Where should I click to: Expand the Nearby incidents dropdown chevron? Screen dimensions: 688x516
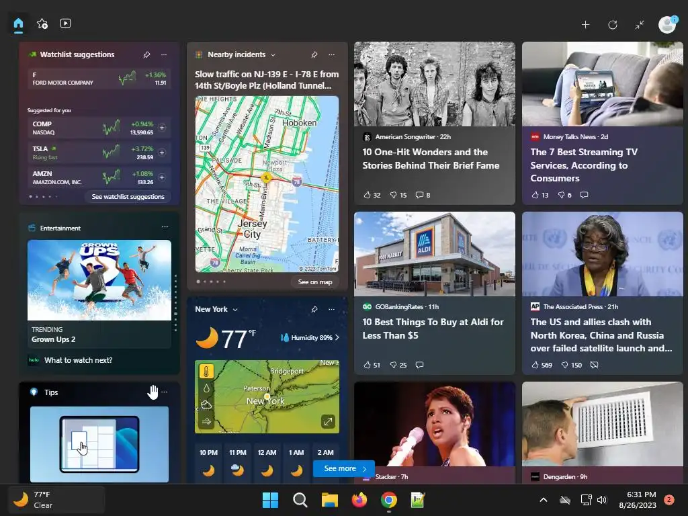click(x=273, y=55)
